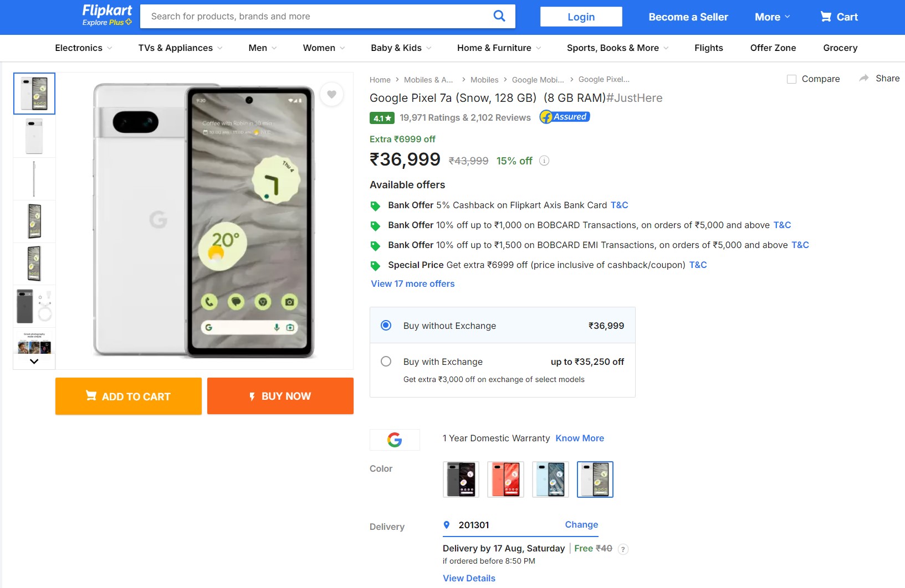
Task: Click the Flipkart Assured badge
Action: [x=565, y=117]
